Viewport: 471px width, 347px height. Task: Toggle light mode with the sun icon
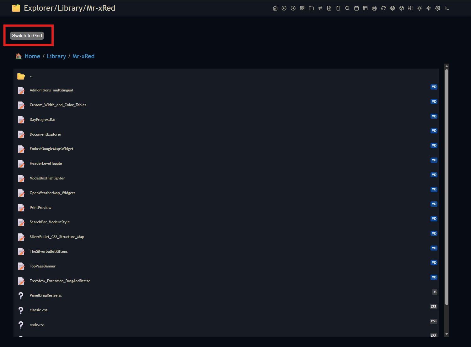point(420,8)
